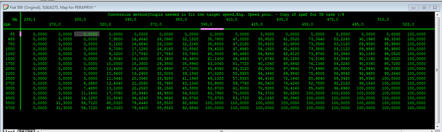Select cell value 64,5760
Image resolution: width=442 pixels, height=132 pixels.
click(x=190, y=98)
